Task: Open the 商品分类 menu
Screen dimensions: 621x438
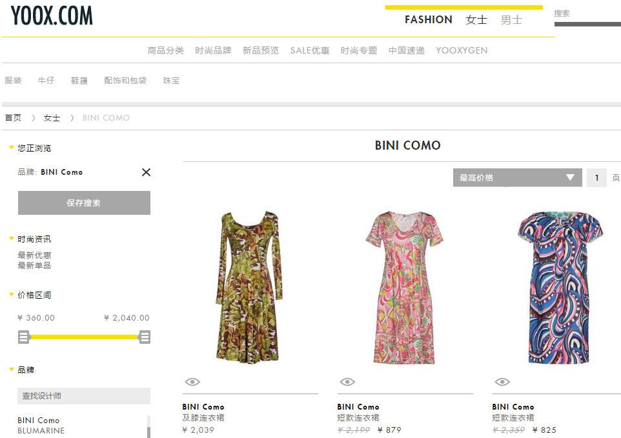Action: click(165, 51)
